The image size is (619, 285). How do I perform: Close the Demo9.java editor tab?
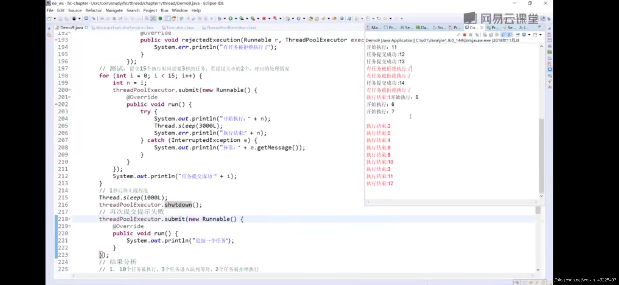(87, 27)
